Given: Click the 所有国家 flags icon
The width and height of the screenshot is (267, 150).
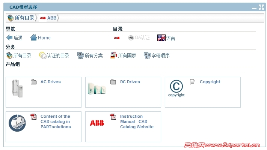Looking at the screenshot, I should 113,55.
